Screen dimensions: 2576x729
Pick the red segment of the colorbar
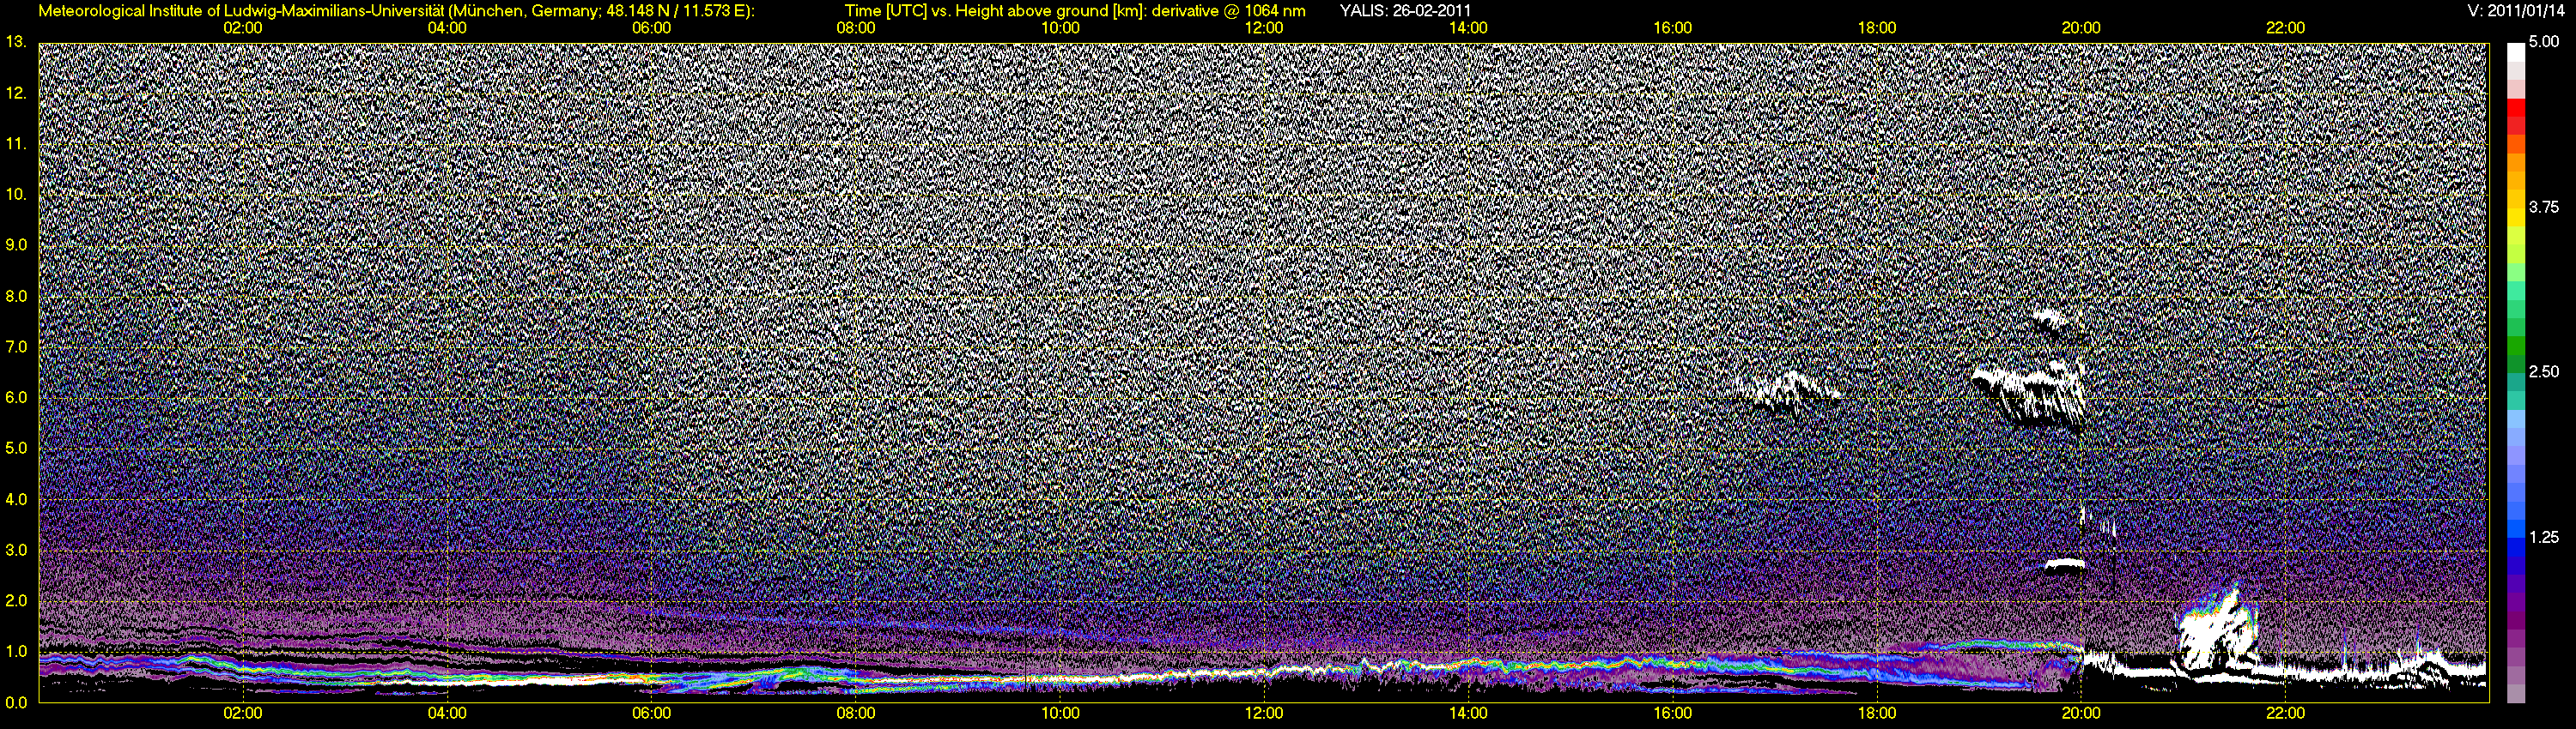coord(2515,107)
